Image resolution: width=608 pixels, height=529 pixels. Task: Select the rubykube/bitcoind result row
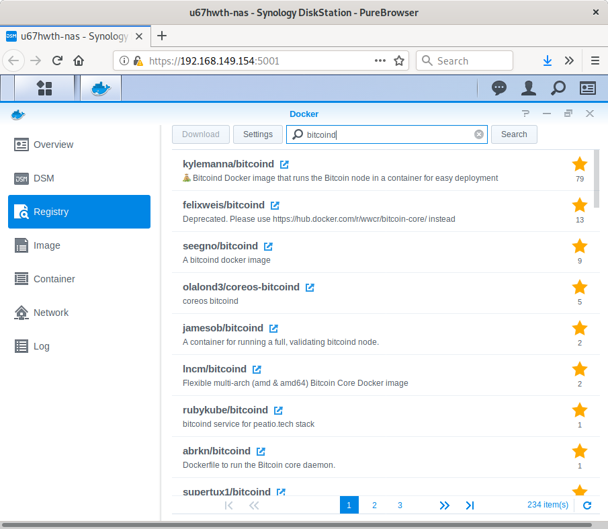click(386, 416)
